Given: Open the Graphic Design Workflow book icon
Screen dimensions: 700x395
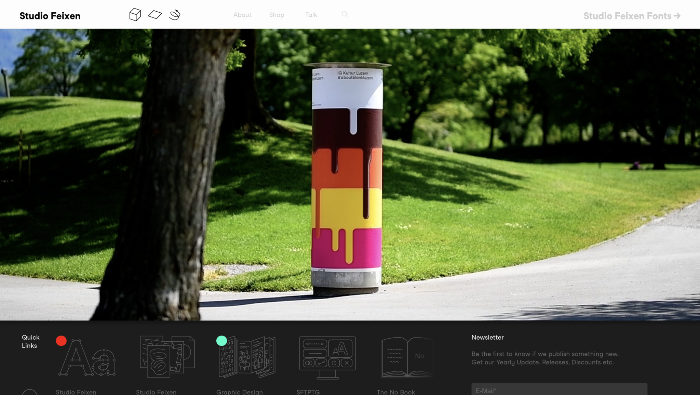Looking at the screenshot, I should pyautogui.click(x=247, y=356).
